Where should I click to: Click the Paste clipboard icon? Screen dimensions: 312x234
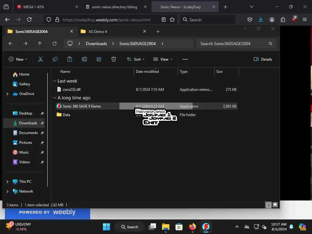(70, 59)
